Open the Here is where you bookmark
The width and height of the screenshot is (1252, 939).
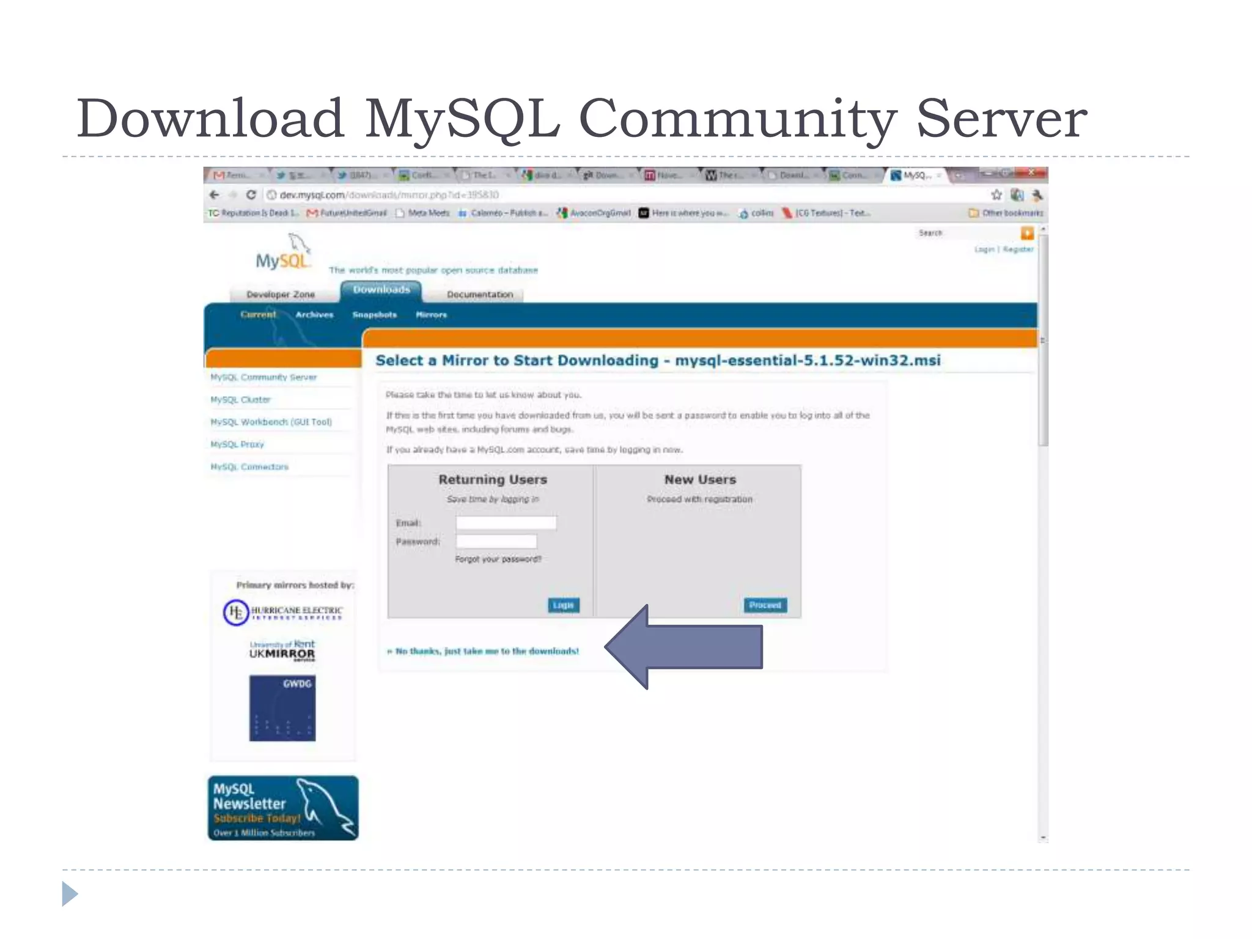(683, 213)
